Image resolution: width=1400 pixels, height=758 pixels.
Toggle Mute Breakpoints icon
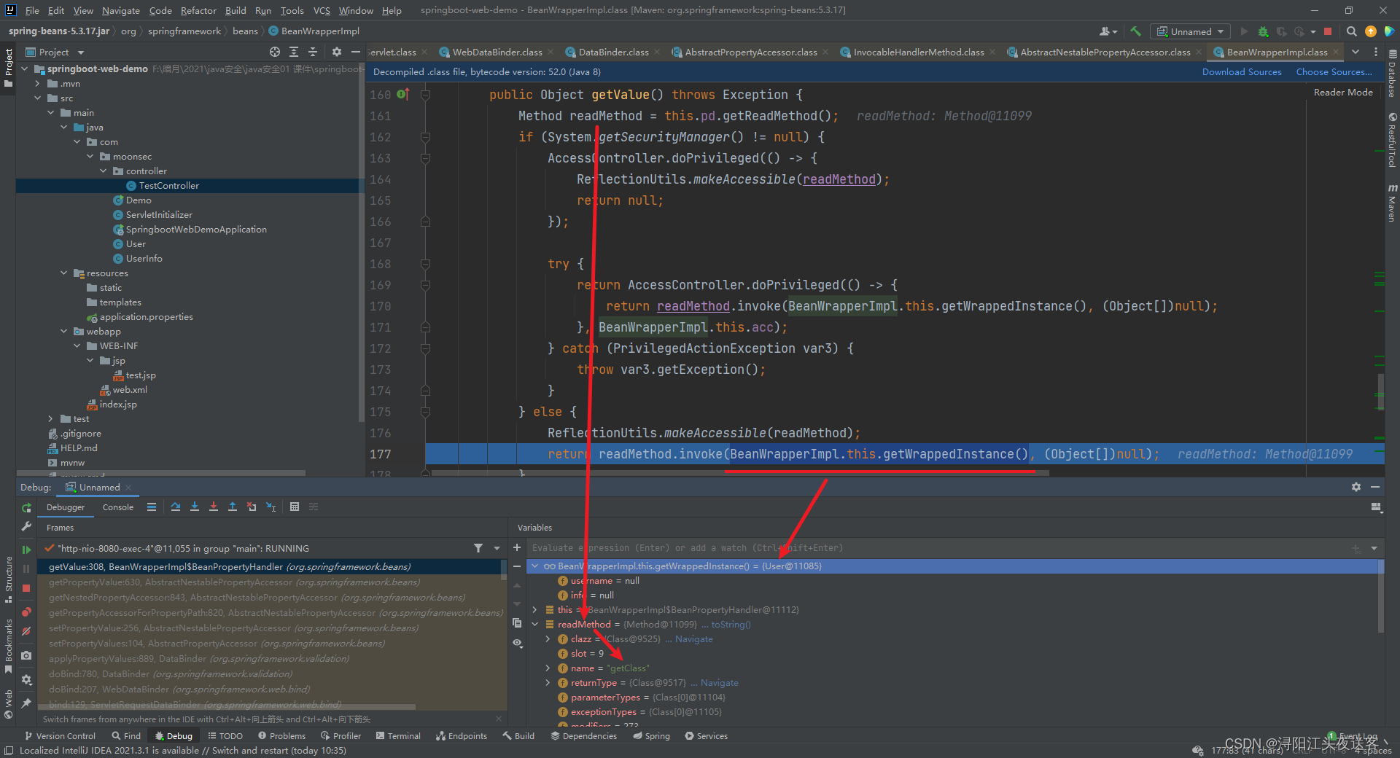pos(26,631)
